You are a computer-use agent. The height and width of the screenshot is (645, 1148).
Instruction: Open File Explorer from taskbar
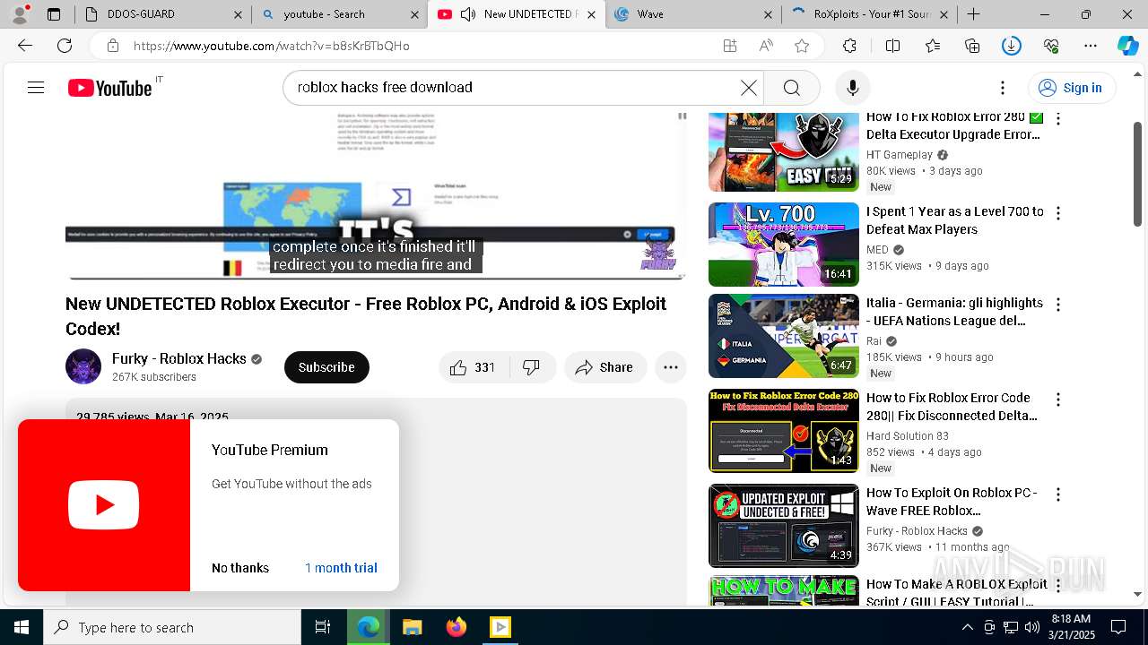pyautogui.click(x=412, y=627)
